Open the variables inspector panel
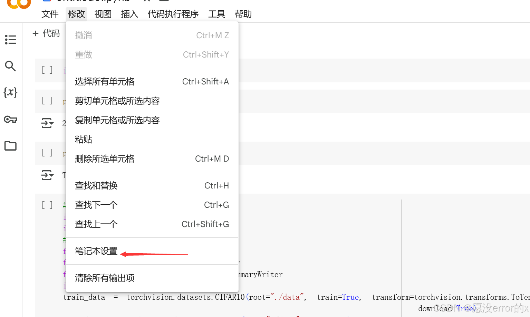 coord(10,92)
